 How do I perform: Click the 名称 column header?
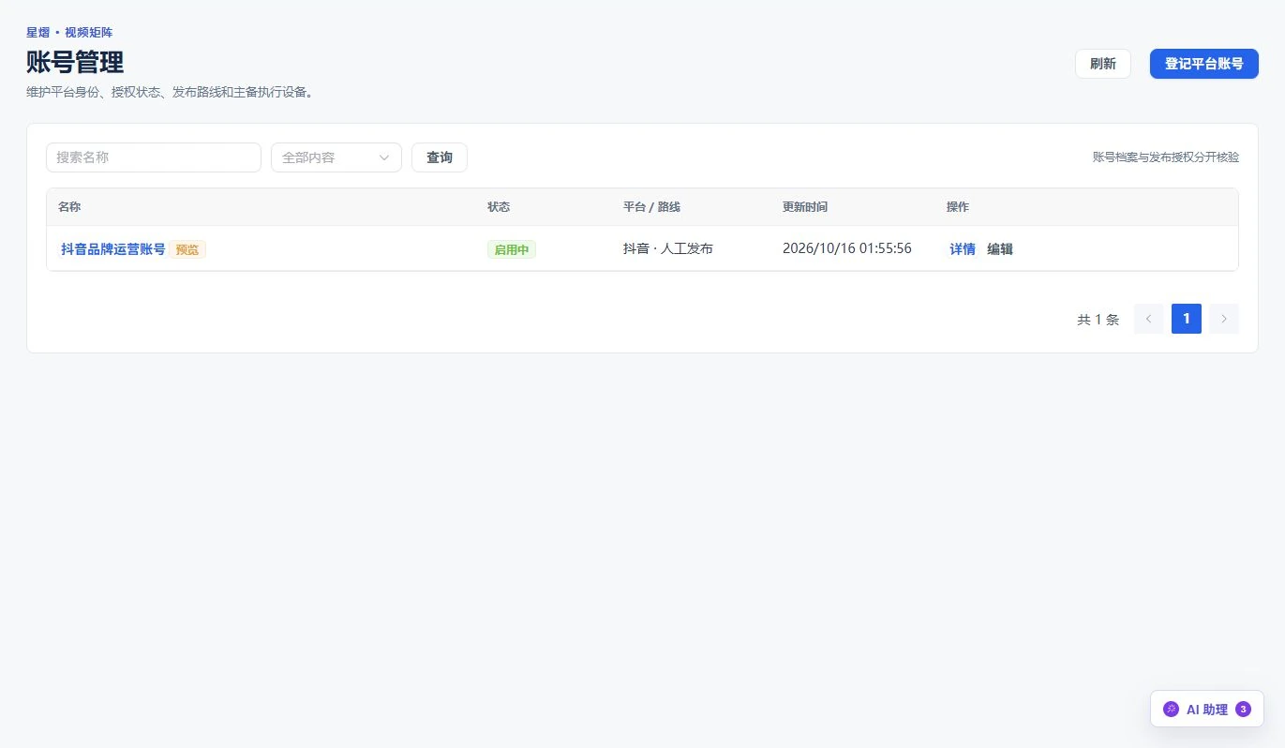point(69,207)
